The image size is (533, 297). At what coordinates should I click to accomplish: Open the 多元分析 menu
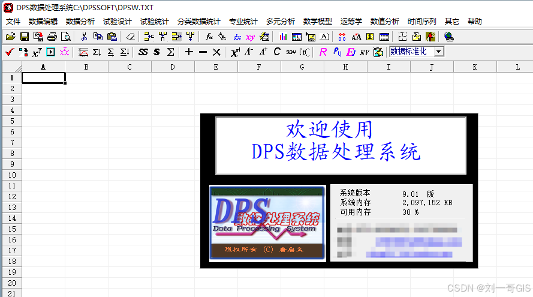(x=281, y=22)
